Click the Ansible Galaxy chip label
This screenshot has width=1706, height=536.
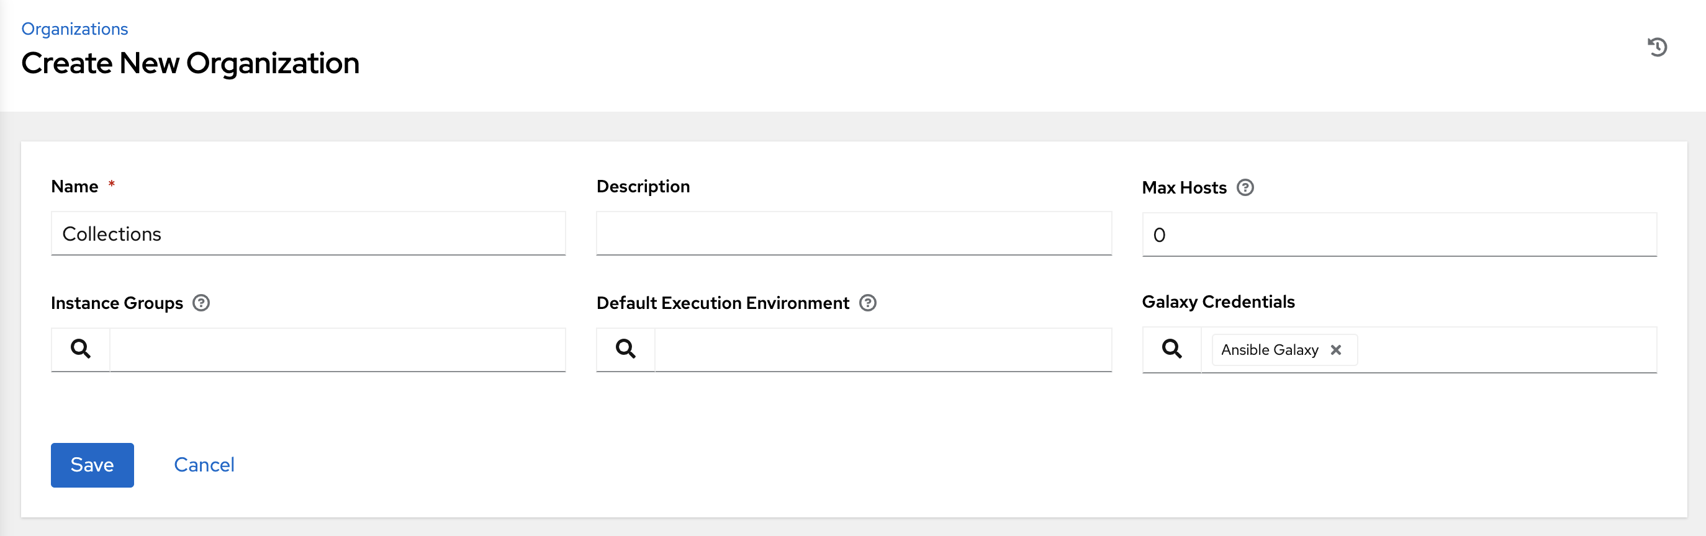click(x=1269, y=350)
